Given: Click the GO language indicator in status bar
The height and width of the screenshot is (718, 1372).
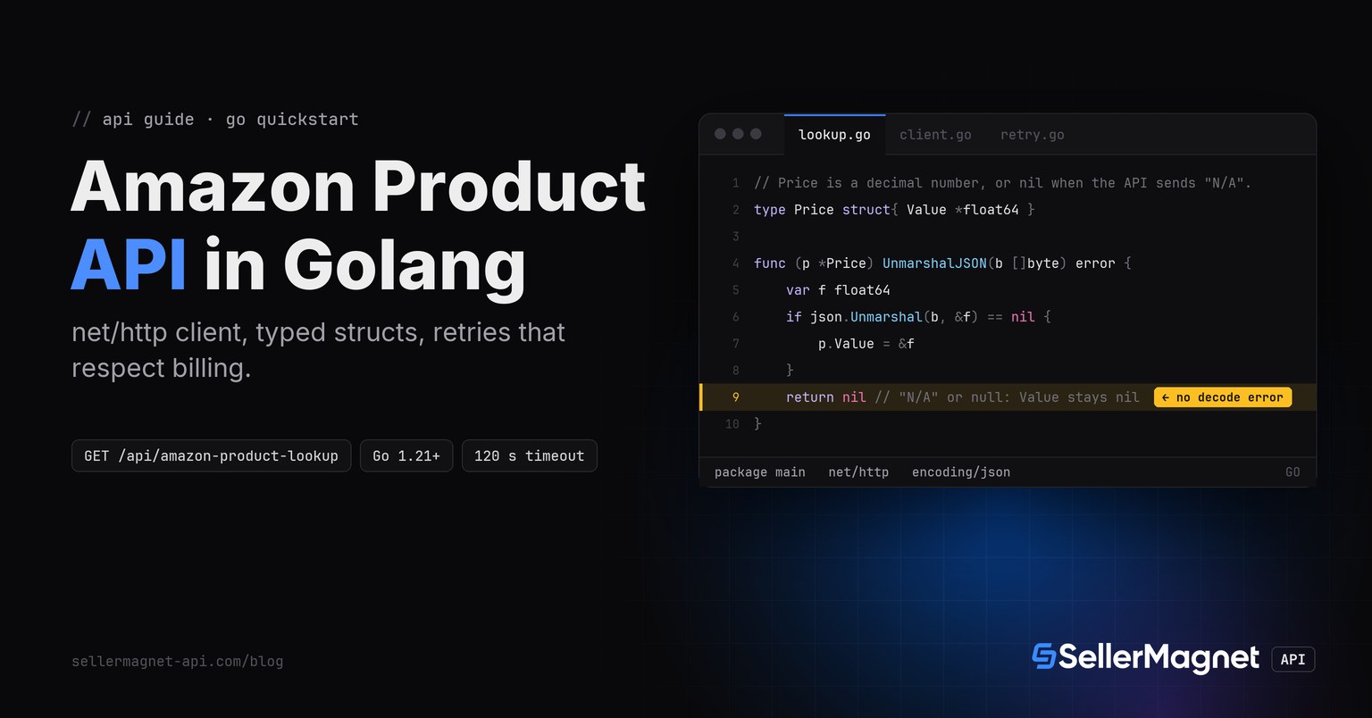Looking at the screenshot, I should tap(1293, 472).
